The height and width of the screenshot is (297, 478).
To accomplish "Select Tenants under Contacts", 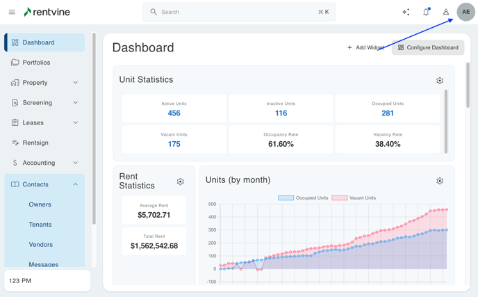I will (40, 225).
